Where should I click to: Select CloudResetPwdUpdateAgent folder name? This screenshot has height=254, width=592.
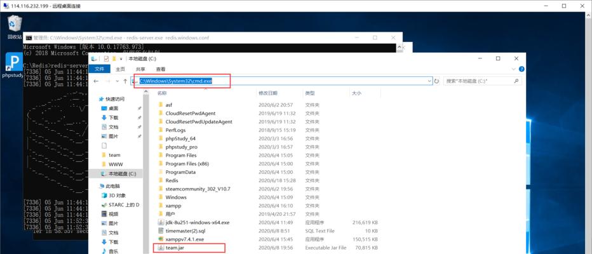coord(199,122)
